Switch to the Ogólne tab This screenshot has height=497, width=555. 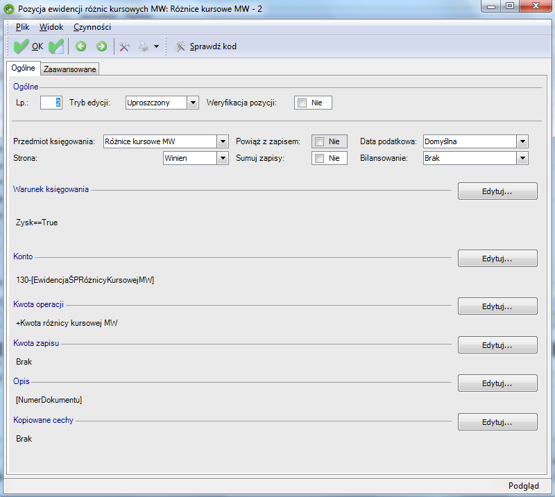coord(24,68)
